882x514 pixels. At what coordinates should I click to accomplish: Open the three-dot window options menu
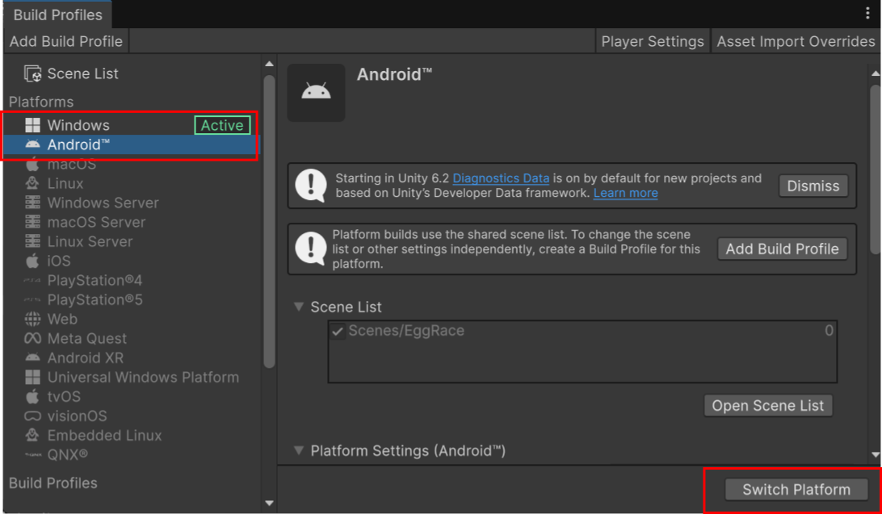point(867,14)
